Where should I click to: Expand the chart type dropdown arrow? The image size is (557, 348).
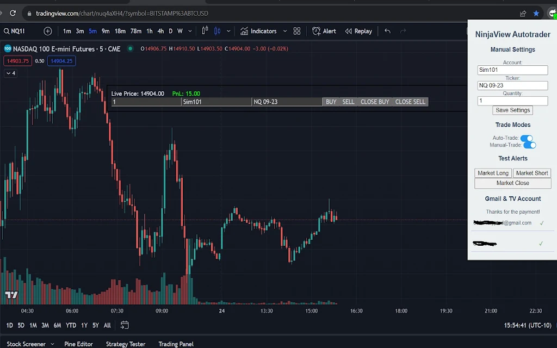pos(228,31)
